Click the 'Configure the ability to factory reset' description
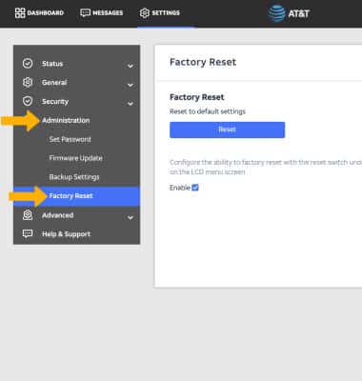The height and width of the screenshot is (381, 362). click(266, 167)
